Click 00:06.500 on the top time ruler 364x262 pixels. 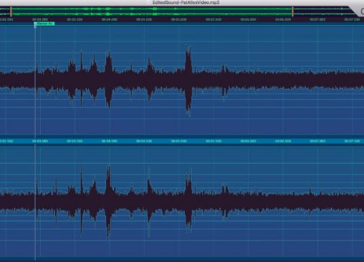tap(283, 20)
